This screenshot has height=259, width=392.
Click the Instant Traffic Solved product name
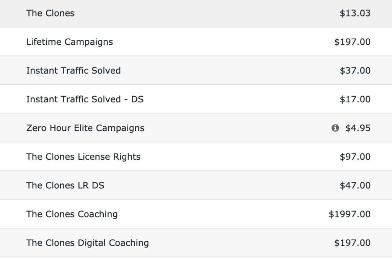coord(73,71)
